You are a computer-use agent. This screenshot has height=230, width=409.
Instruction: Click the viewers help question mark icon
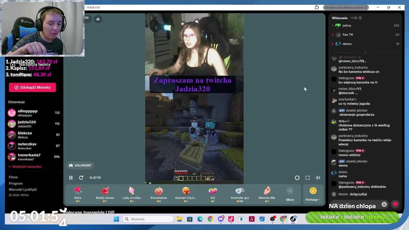pos(360,18)
